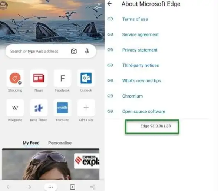218x191 pixels.
Task: Switch to the Personalise tab
Action: [60, 143]
